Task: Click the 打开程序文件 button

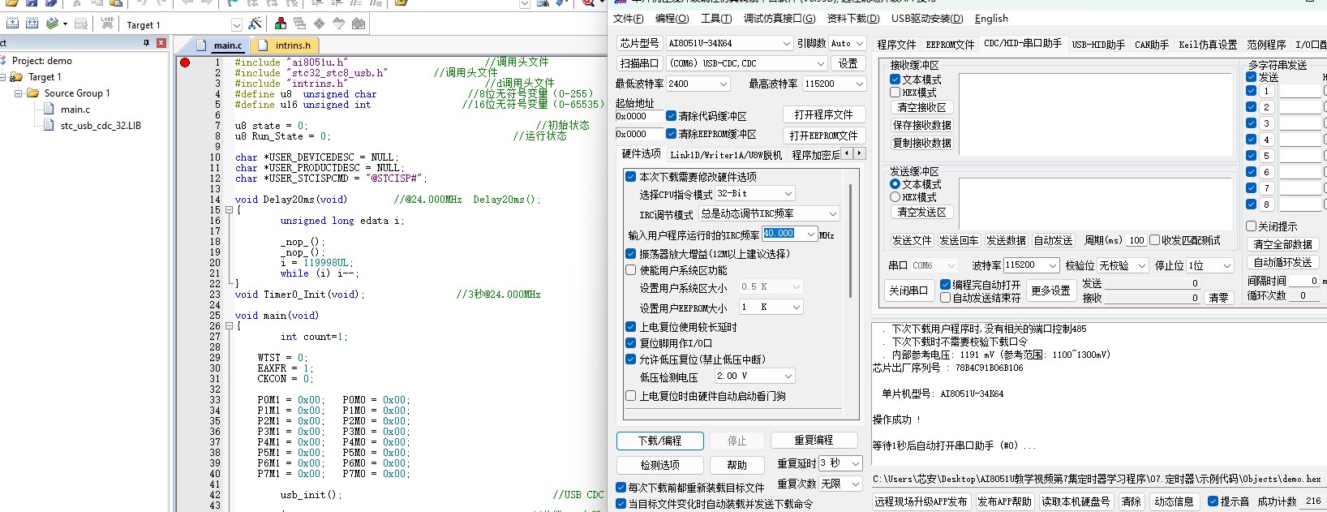Action: (x=824, y=114)
